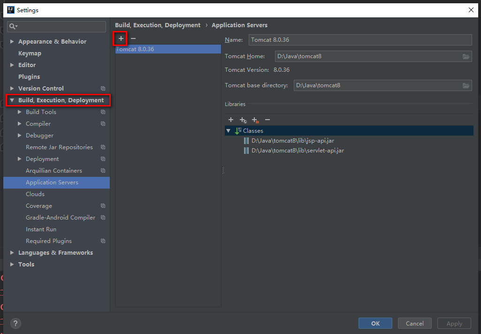Click project-level icon beside Version Control
Viewport: 481px width, 334px height.
103,88
